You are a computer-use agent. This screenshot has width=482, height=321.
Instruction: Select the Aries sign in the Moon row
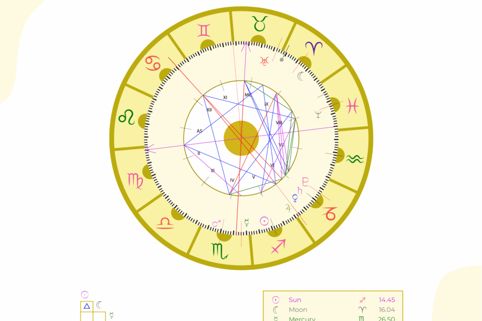362,310
